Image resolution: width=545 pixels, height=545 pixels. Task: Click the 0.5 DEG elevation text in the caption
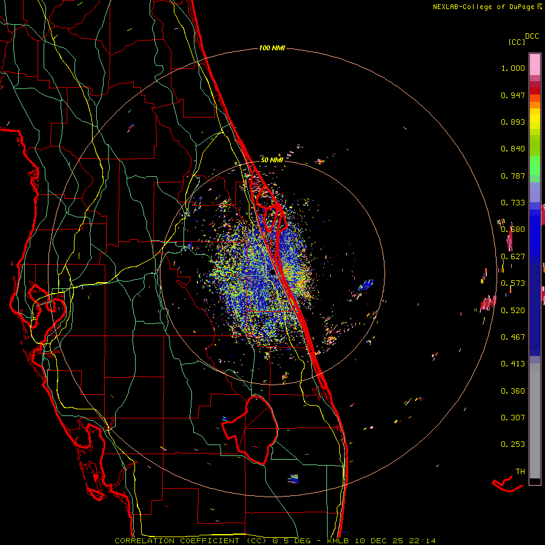[x=291, y=541]
